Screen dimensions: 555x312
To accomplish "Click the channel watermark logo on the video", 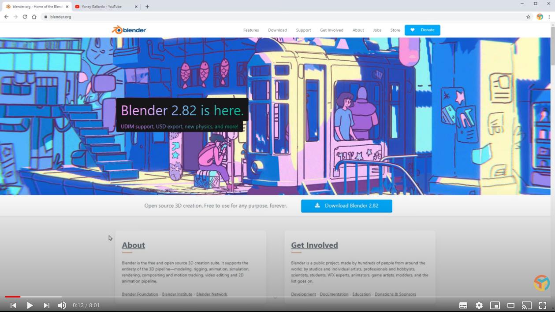I will click(542, 283).
